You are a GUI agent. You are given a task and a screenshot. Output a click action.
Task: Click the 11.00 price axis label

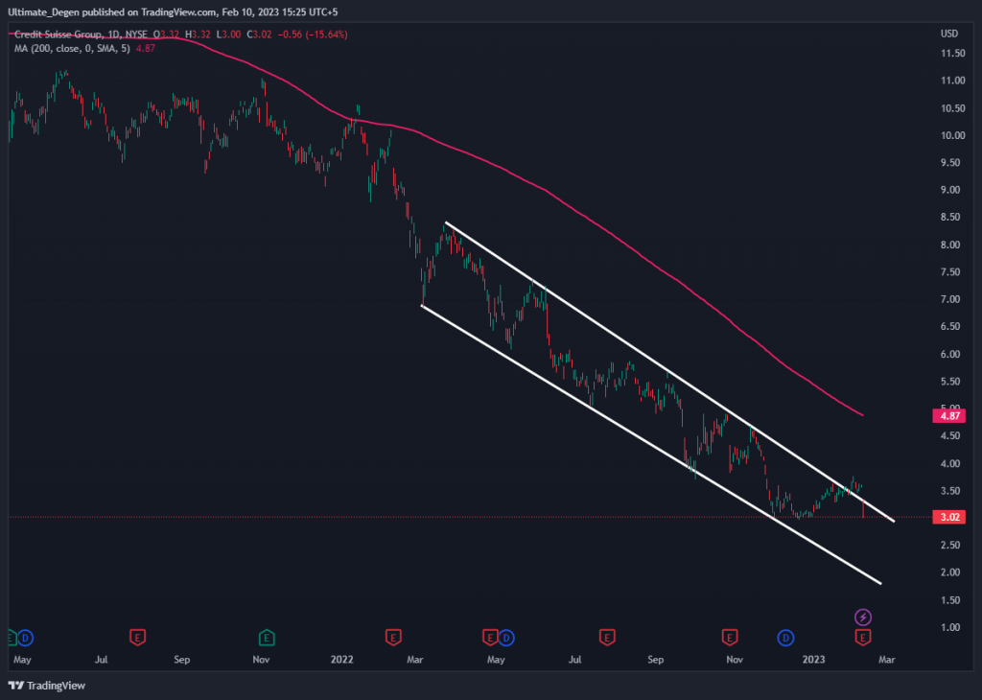click(952, 81)
